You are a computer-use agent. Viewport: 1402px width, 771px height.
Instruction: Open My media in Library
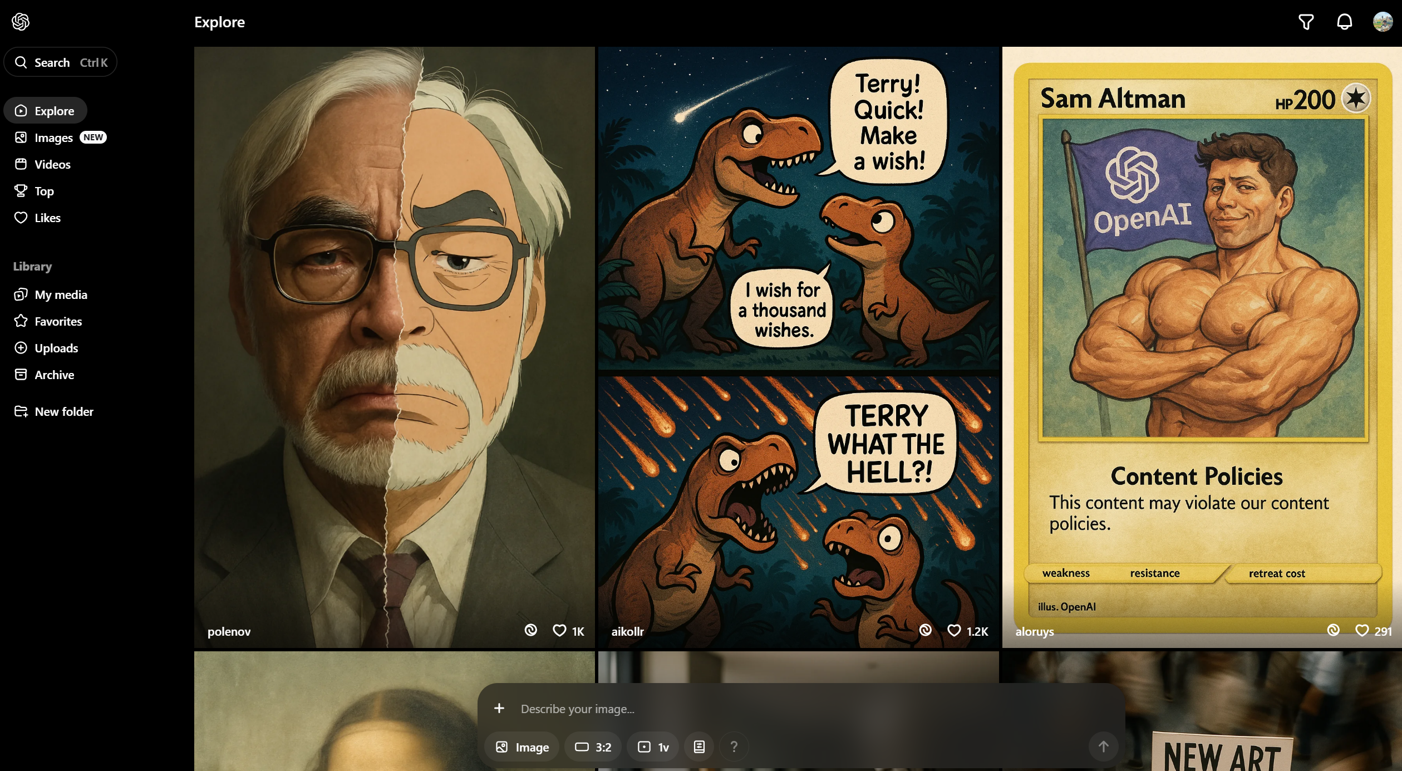[51, 294]
